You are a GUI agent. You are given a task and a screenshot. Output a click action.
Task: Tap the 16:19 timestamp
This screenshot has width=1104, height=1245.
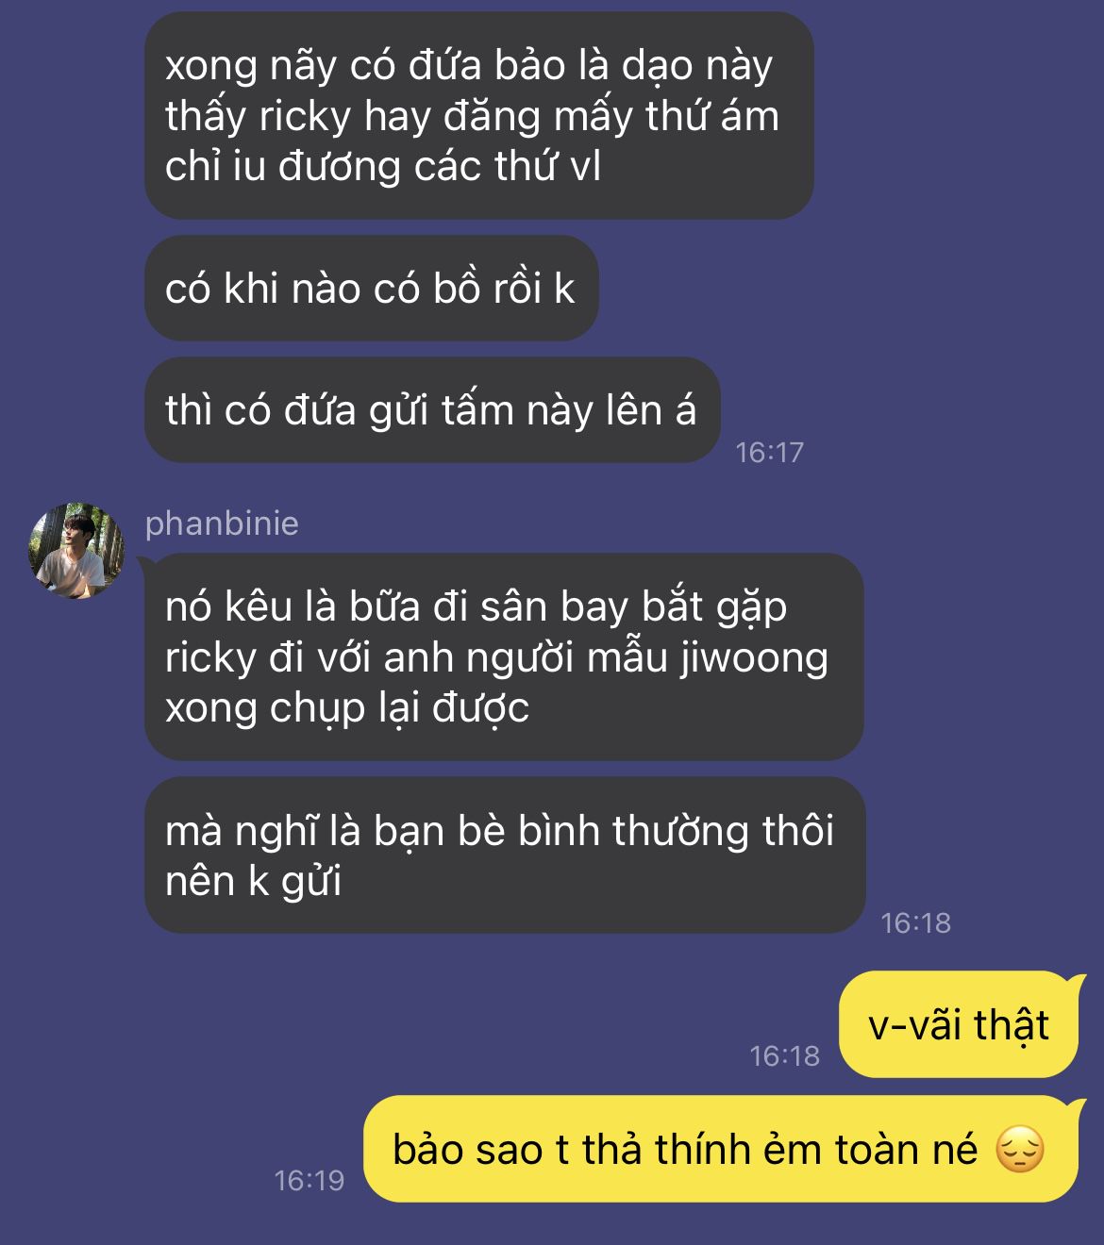coord(309,1180)
